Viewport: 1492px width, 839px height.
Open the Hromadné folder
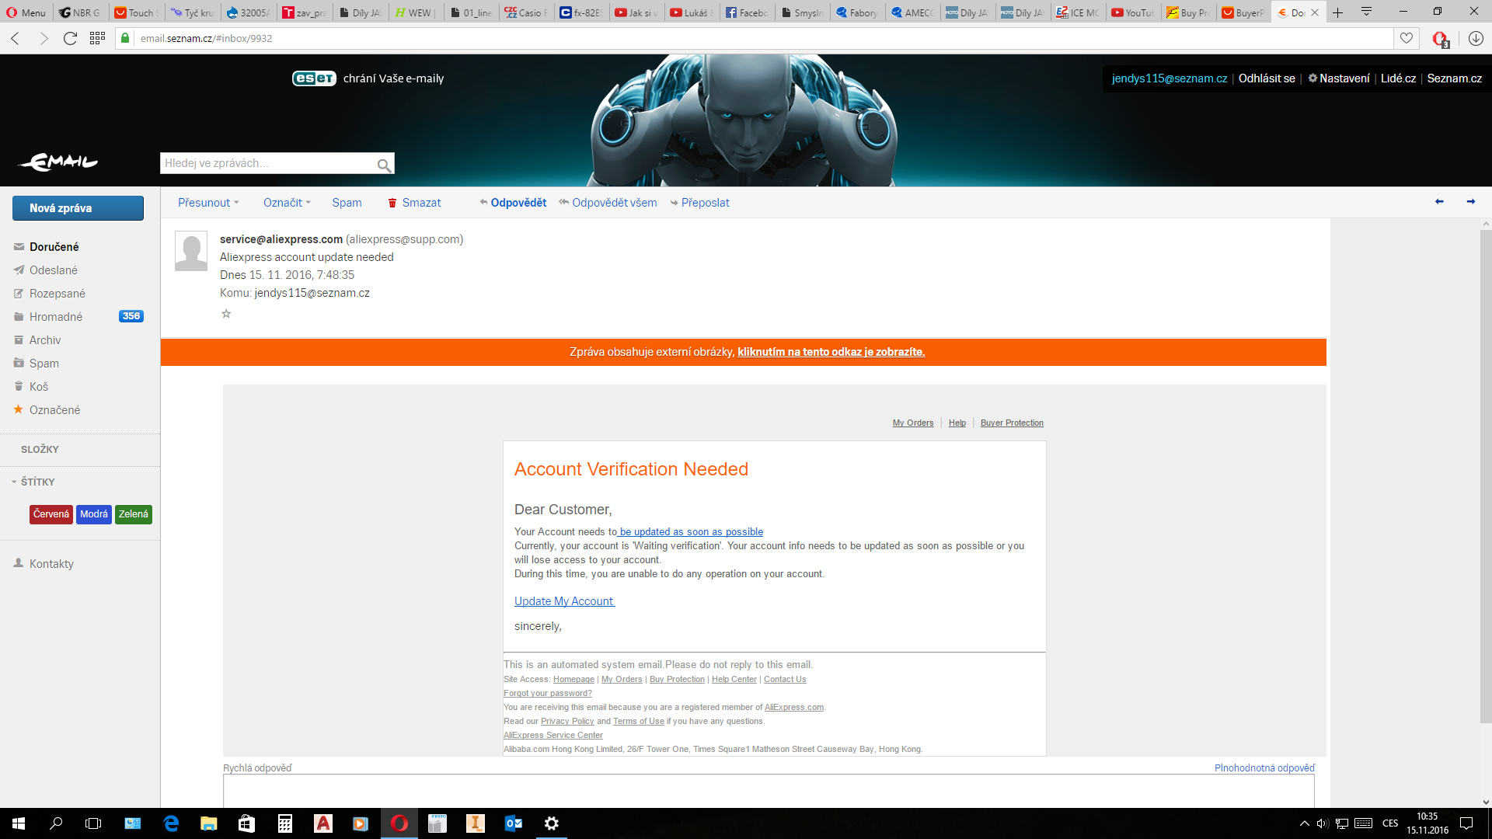[56, 317]
